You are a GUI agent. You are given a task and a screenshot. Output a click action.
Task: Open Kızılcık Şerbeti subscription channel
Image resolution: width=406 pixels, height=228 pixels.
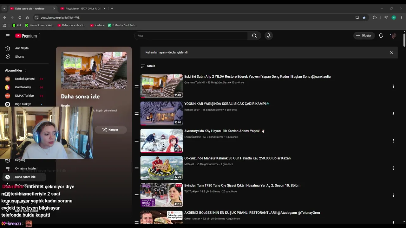(x=24, y=79)
